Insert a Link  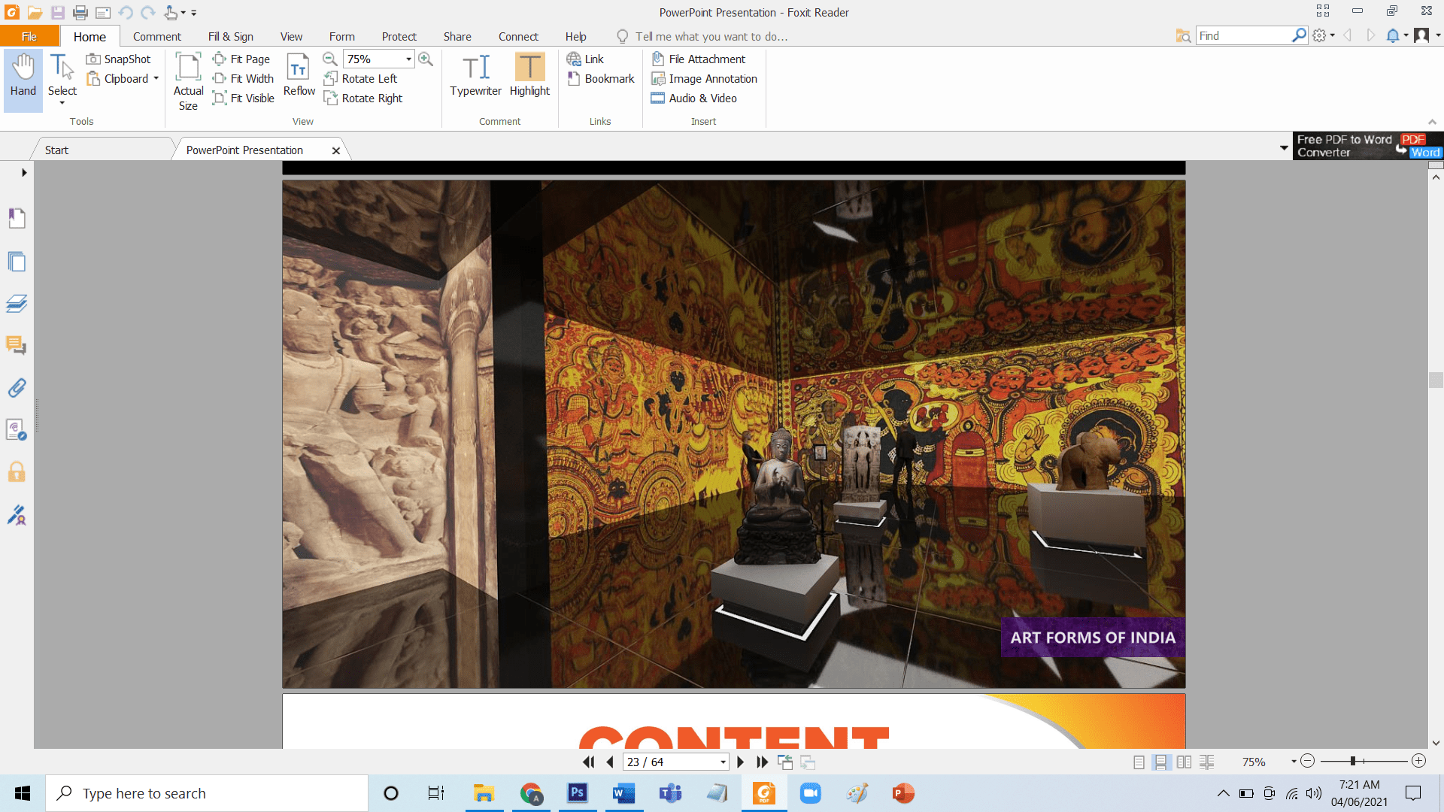(585, 59)
